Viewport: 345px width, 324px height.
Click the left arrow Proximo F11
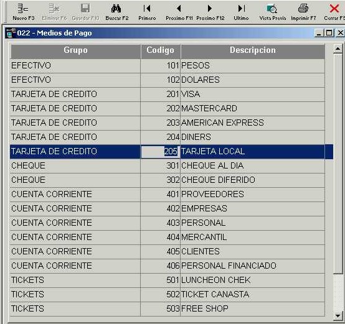pos(179,9)
